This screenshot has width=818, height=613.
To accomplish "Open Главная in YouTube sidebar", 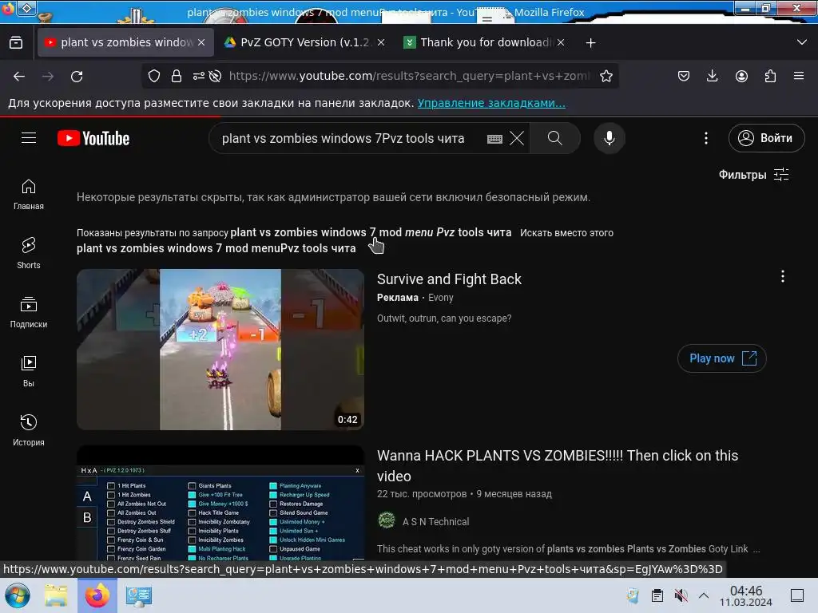I will tap(29, 195).
